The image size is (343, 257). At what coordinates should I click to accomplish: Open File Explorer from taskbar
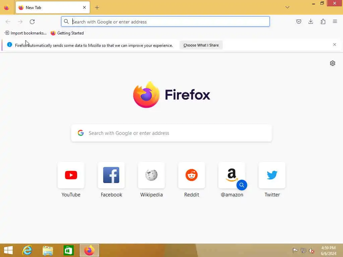pyautogui.click(x=48, y=250)
